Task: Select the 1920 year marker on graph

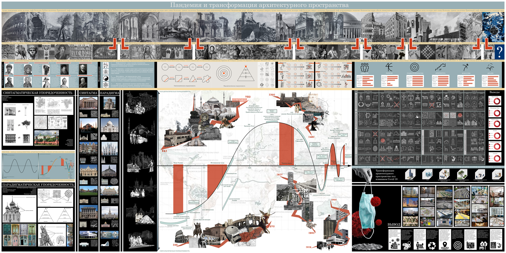Action: (x=334, y=200)
